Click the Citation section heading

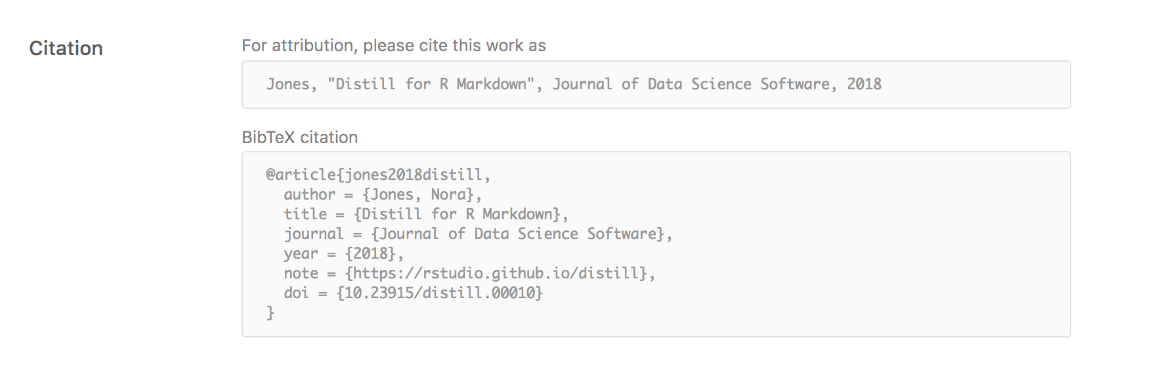(66, 49)
